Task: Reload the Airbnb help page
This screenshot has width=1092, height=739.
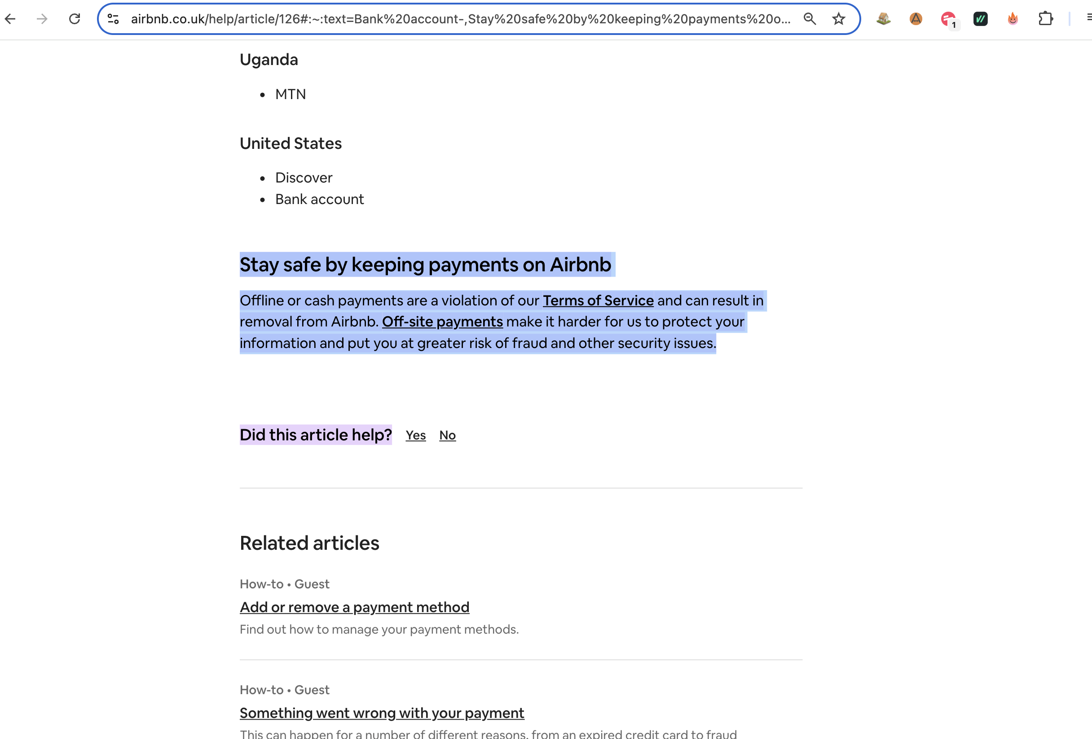Action: click(x=75, y=19)
